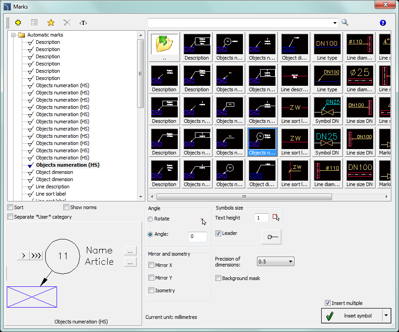Expand the search box dropdown arrow
Image resolution: width=399 pixels, height=332 pixels.
pos(335,23)
